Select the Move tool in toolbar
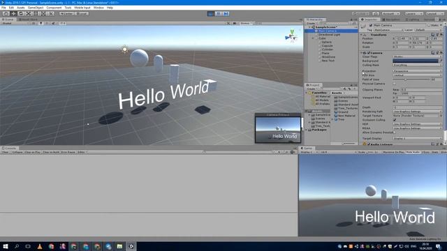This screenshot has width=447, height=251. pos(13,13)
